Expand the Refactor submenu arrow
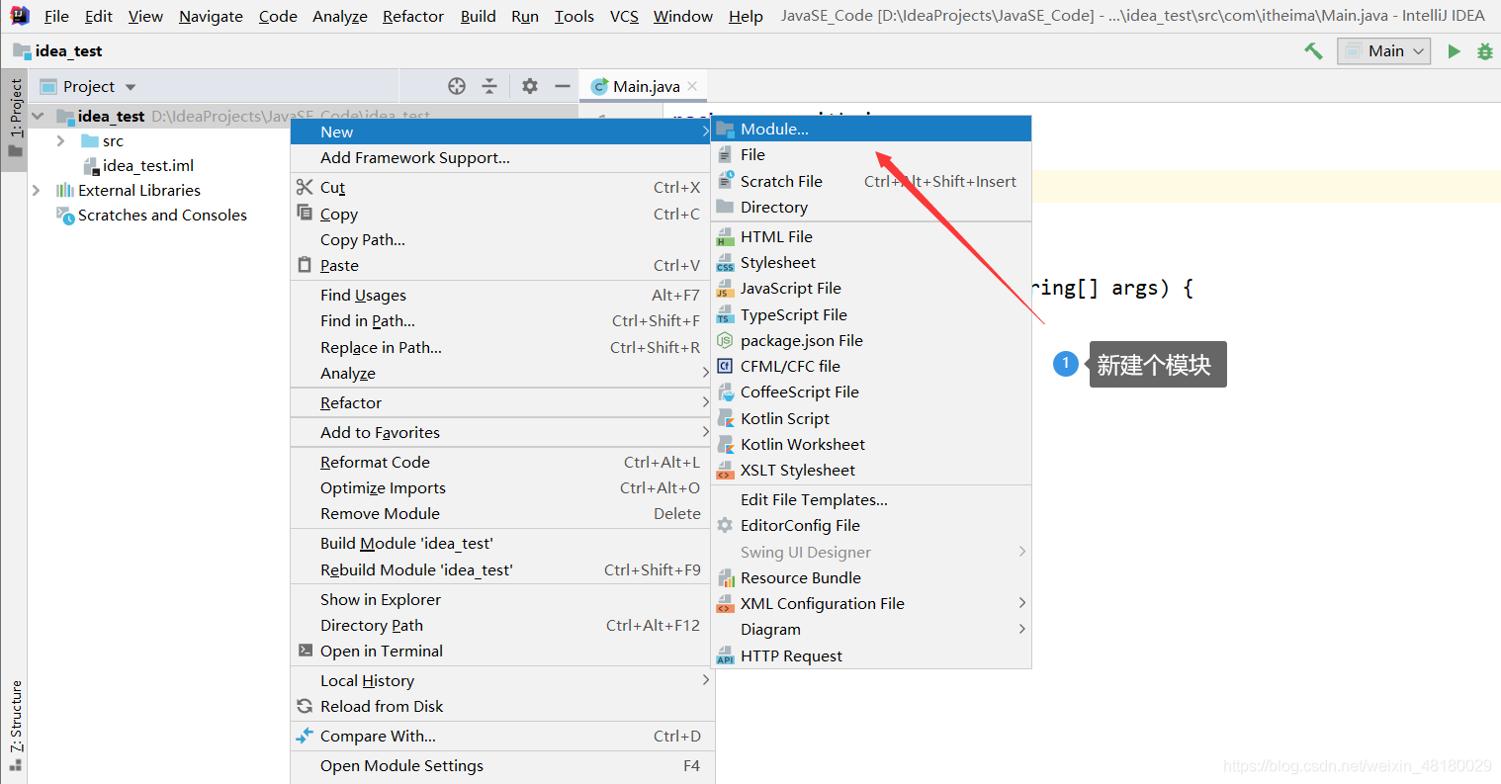Image resolution: width=1501 pixels, height=784 pixels. click(x=705, y=402)
